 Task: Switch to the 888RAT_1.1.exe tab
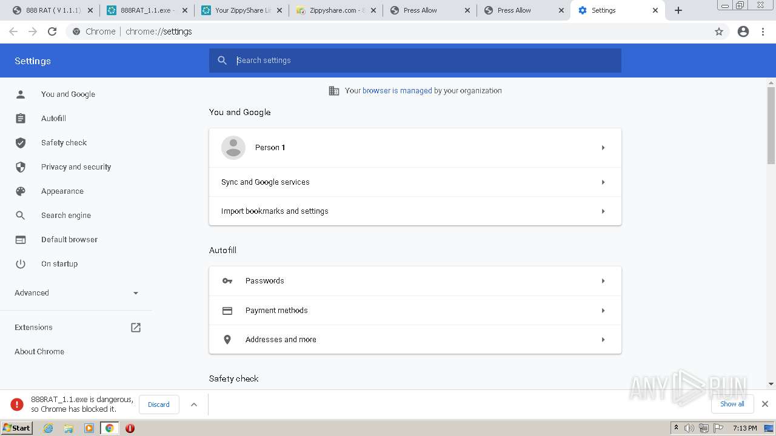tap(147, 10)
